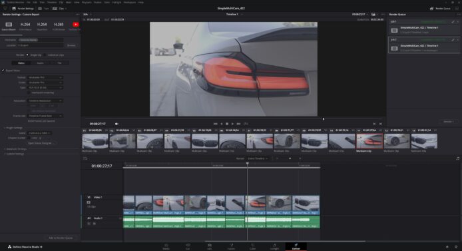Open the Edit page
Screen dimensions: 462x251
coord(210,246)
